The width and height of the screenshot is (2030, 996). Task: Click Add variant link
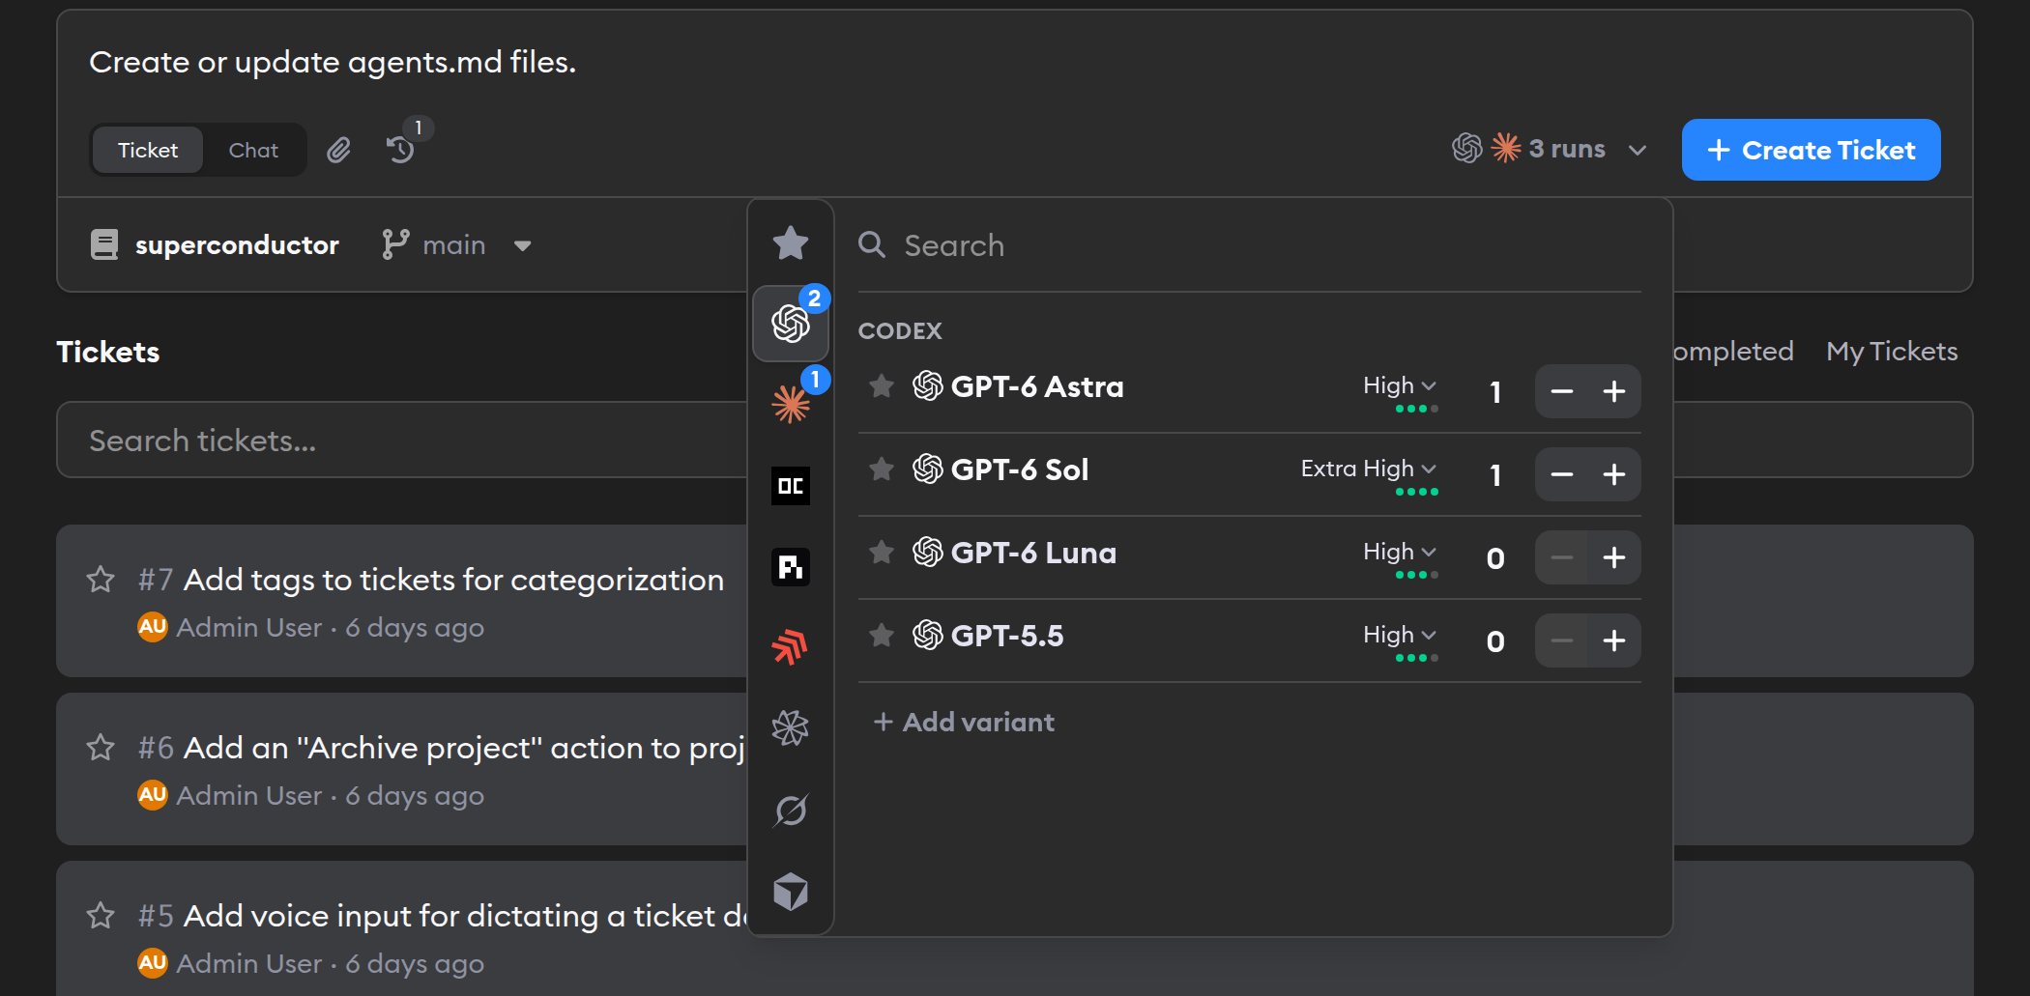coord(964,723)
